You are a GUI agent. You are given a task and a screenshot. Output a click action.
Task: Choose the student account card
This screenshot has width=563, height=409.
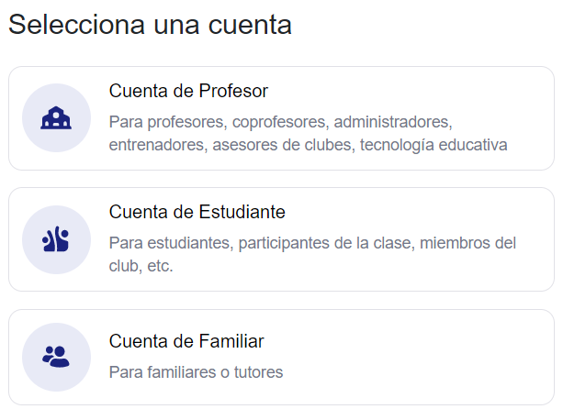(x=281, y=239)
